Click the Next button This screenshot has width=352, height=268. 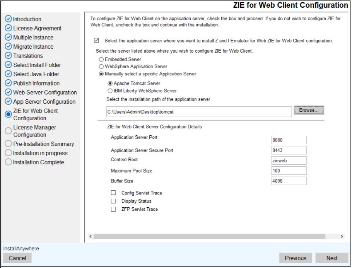coord(332,258)
